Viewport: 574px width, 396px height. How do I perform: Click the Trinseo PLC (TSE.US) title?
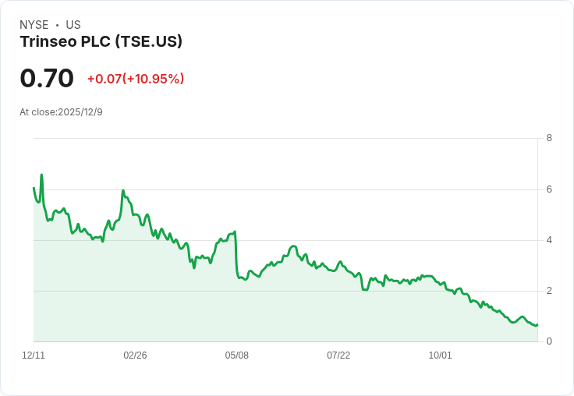coord(101,42)
